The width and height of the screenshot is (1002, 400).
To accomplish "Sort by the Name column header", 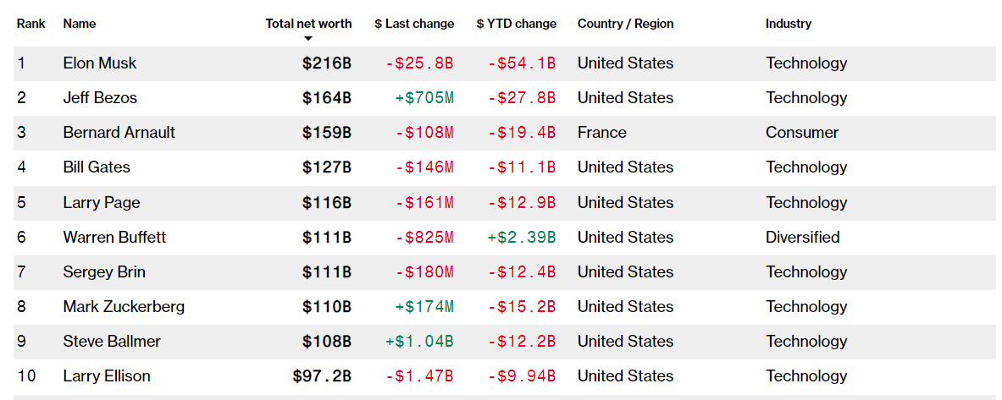I will pyautogui.click(x=80, y=24).
